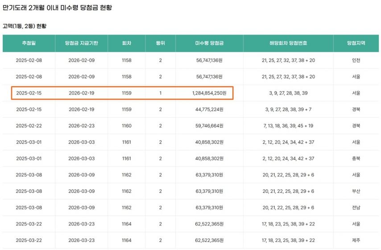Click the 추첨일 column header
Viewport: 381px width, 250px height.
click(29, 43)
